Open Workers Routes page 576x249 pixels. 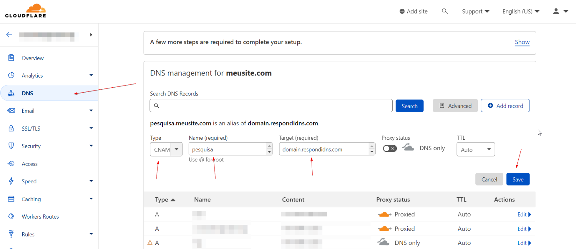(x=40, y=217)
